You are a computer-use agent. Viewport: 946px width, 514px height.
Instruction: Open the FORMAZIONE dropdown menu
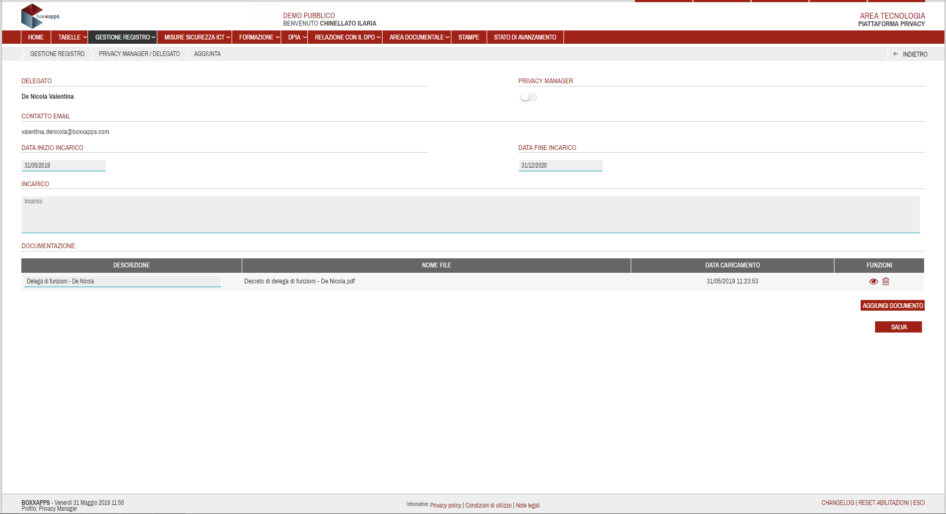257,37
